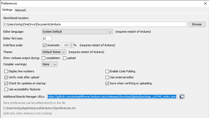Click the Additional Boards Manager URLs field
209x118 pixels.
click(x=112, y=97)
